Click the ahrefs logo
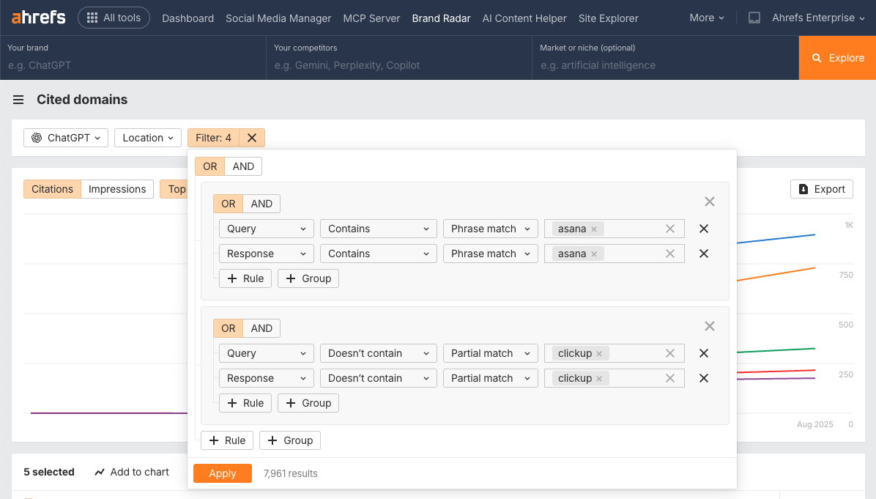Viewport: 876px width, 499px height. tap(37, 17)
